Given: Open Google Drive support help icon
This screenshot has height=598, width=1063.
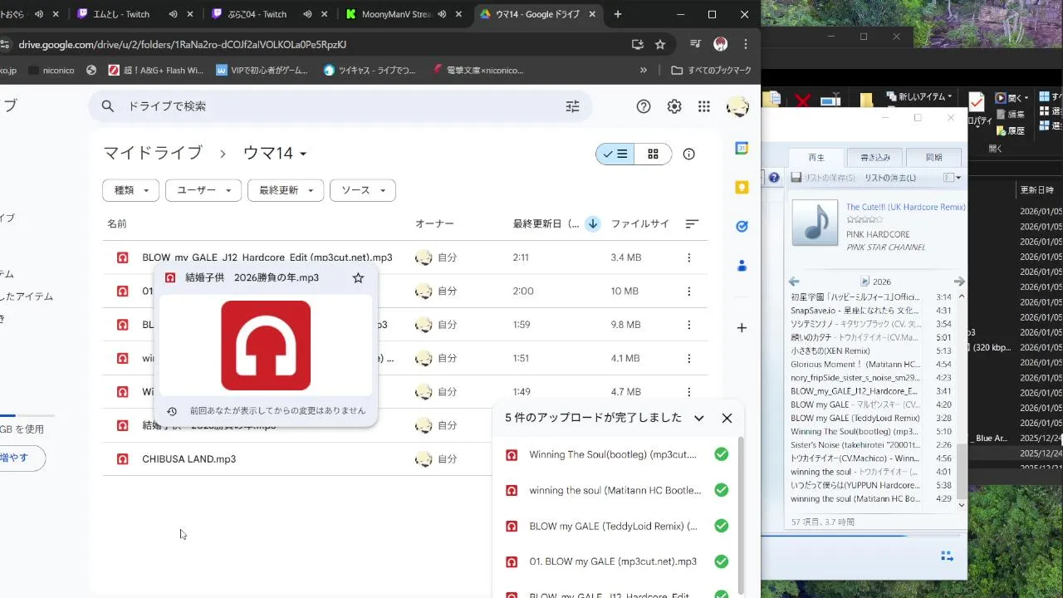Looking at the screenshot, I should coord(644,106).
